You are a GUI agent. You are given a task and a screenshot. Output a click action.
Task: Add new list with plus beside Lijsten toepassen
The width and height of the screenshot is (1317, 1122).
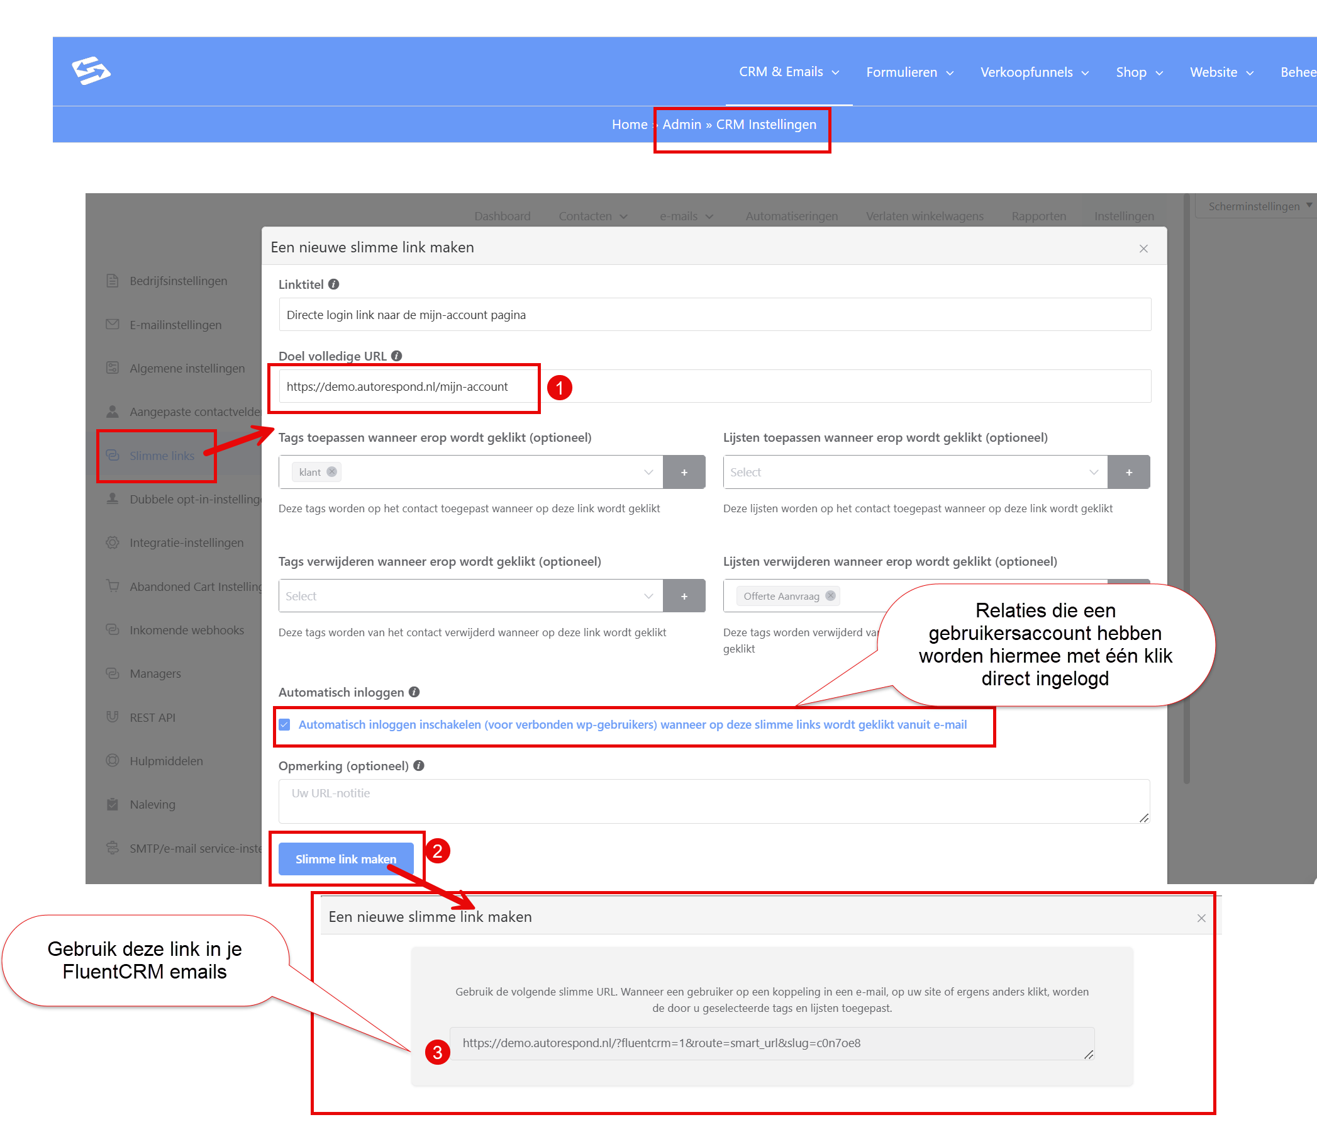click(x=1129, y=472)
